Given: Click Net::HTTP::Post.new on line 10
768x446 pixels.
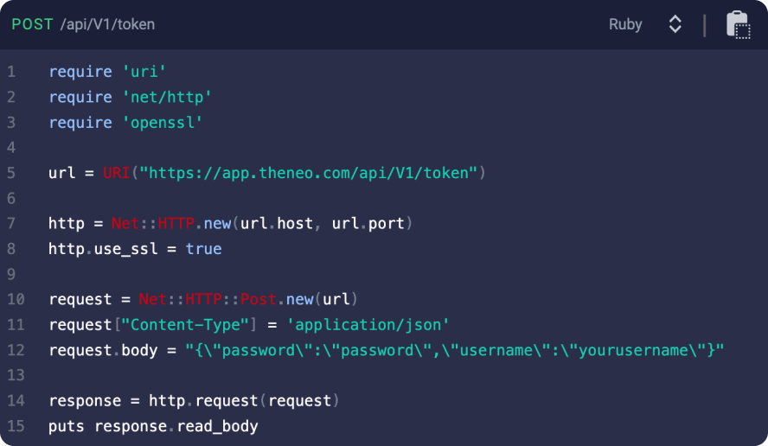Looking at the screenshot, I should (x=226, y=299).
